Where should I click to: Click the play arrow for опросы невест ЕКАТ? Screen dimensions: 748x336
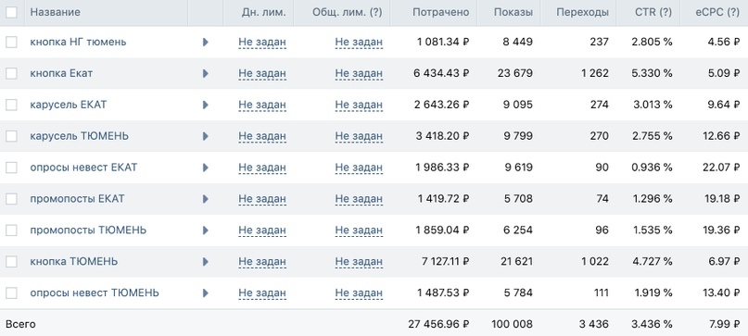pyautogui.click(x=205, y=168)
